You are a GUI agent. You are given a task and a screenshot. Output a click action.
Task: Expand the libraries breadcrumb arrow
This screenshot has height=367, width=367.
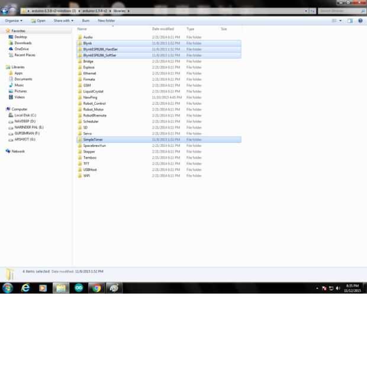pos(128,11)
